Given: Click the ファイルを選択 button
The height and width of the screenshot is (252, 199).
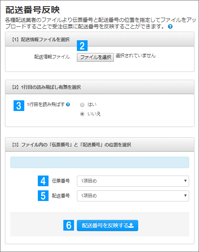Looking at the screenshot, I should [95, 57].
